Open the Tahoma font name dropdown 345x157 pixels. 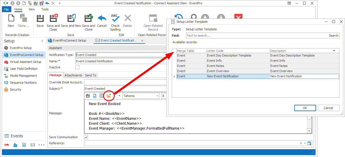(x=158, y=96)
